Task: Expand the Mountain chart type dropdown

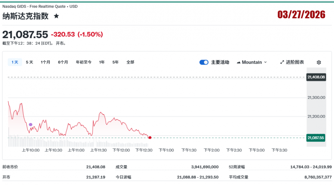Action: [266, 62]
